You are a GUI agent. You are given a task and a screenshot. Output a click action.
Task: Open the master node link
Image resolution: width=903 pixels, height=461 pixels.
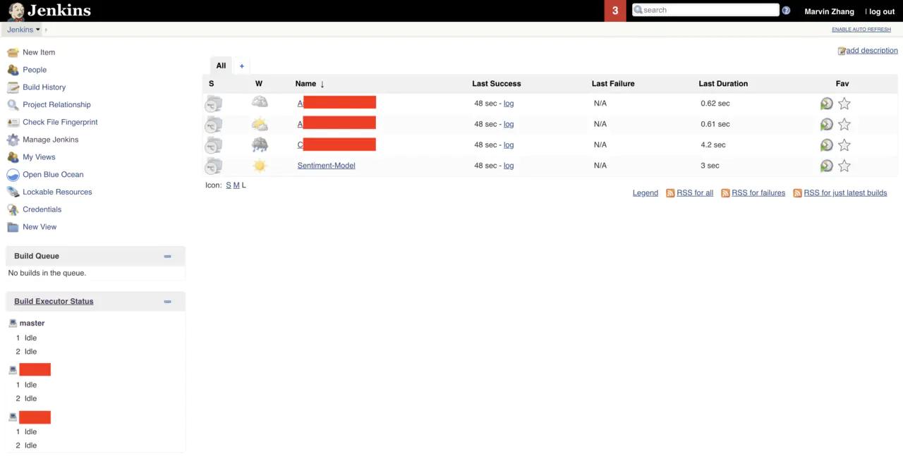click(x=32, y=324)
